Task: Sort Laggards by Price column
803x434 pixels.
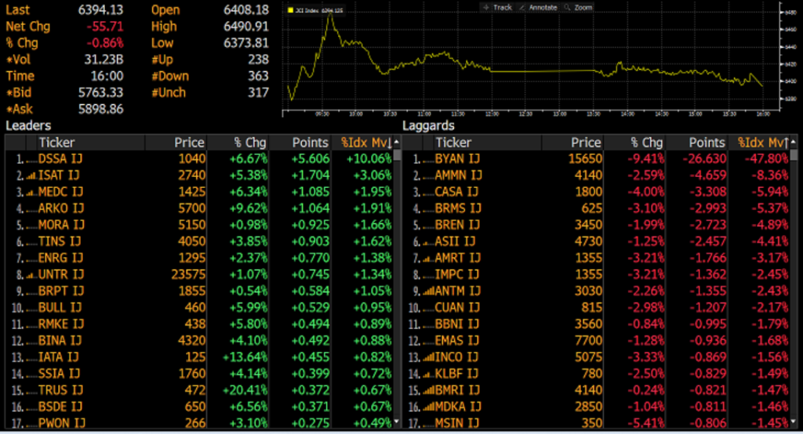Action: tap(586, 143)
